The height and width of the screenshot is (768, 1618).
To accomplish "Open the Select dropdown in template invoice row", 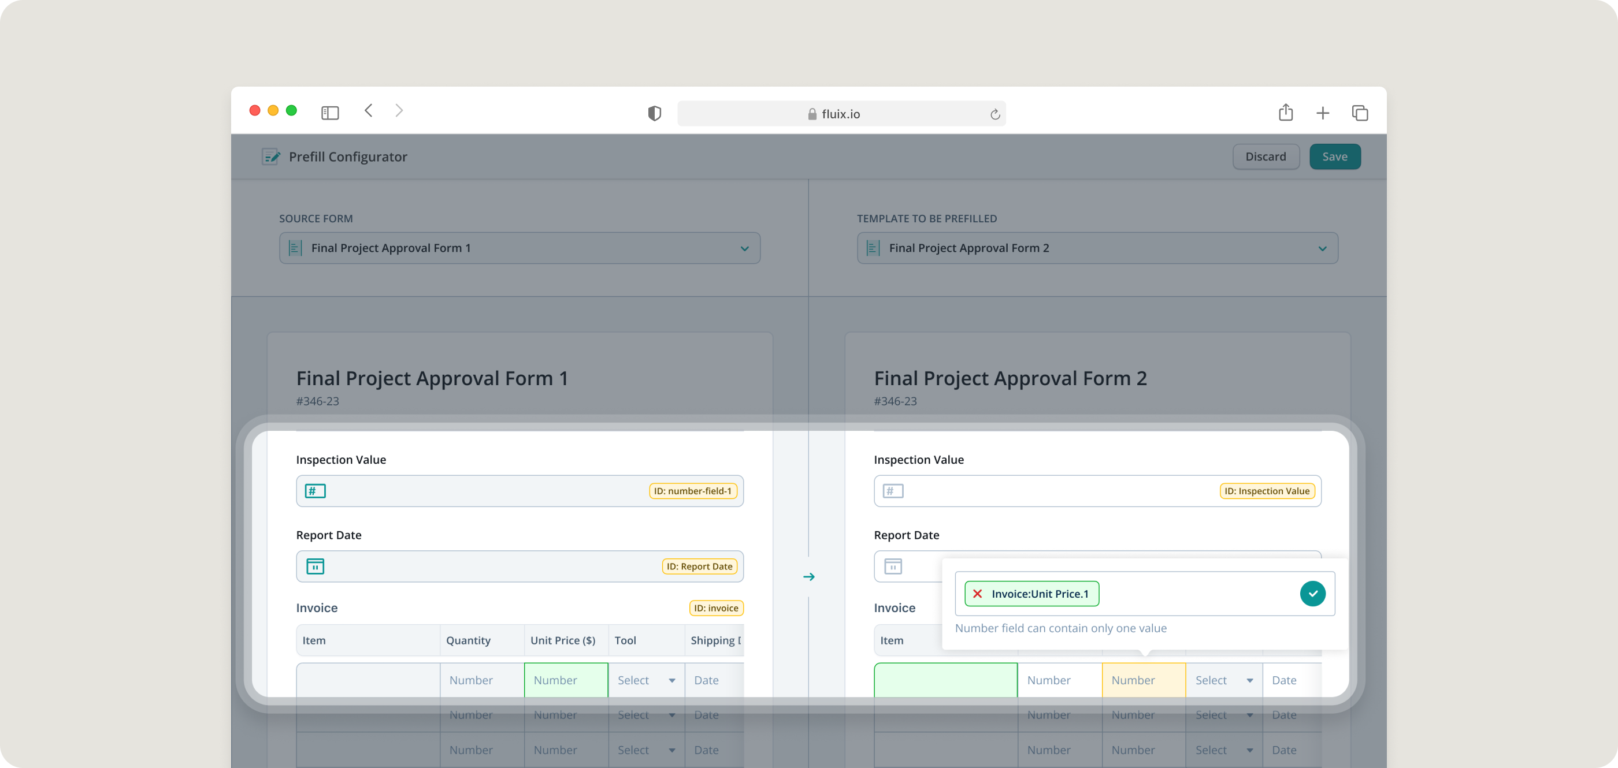I will tap(1223, 680).
